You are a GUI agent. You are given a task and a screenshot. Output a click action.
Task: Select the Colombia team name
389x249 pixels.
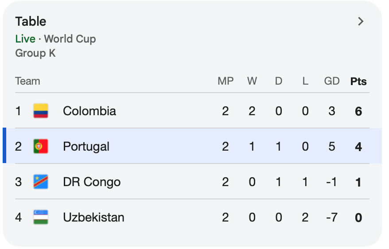click(x=89, y=111)
